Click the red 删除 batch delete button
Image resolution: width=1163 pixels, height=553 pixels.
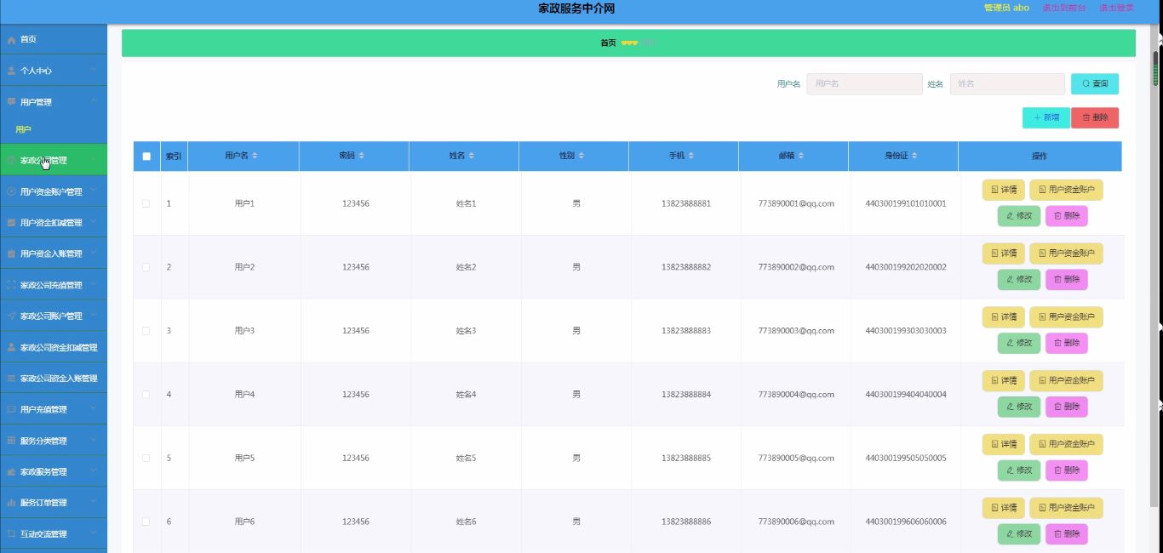1095,117
